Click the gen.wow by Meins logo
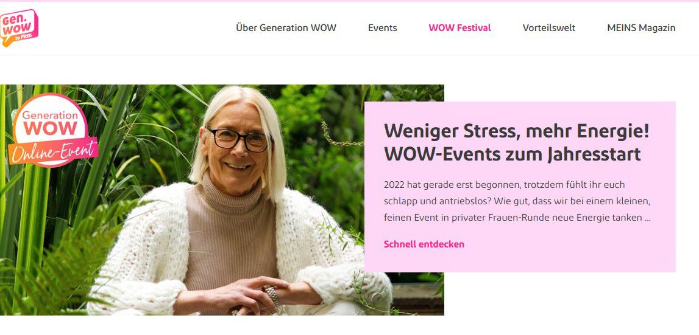 coord(19,28)
